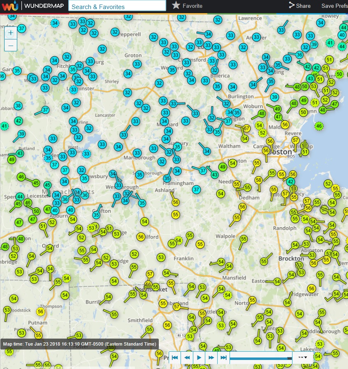
Task: Select the dashed 41 station near Andover
Action: (x=330, y=43)
